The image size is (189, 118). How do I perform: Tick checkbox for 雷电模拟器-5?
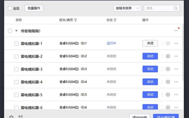click(x=16, y=95)
